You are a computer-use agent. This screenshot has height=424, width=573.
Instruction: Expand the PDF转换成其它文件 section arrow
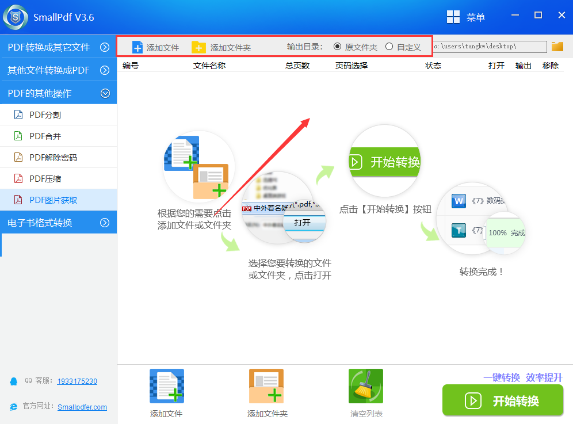click(105, 47)
